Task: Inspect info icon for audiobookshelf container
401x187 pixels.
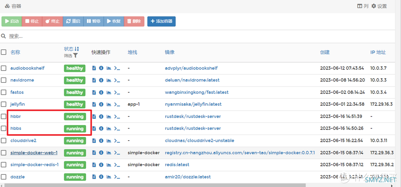Action: click(101, 68)
